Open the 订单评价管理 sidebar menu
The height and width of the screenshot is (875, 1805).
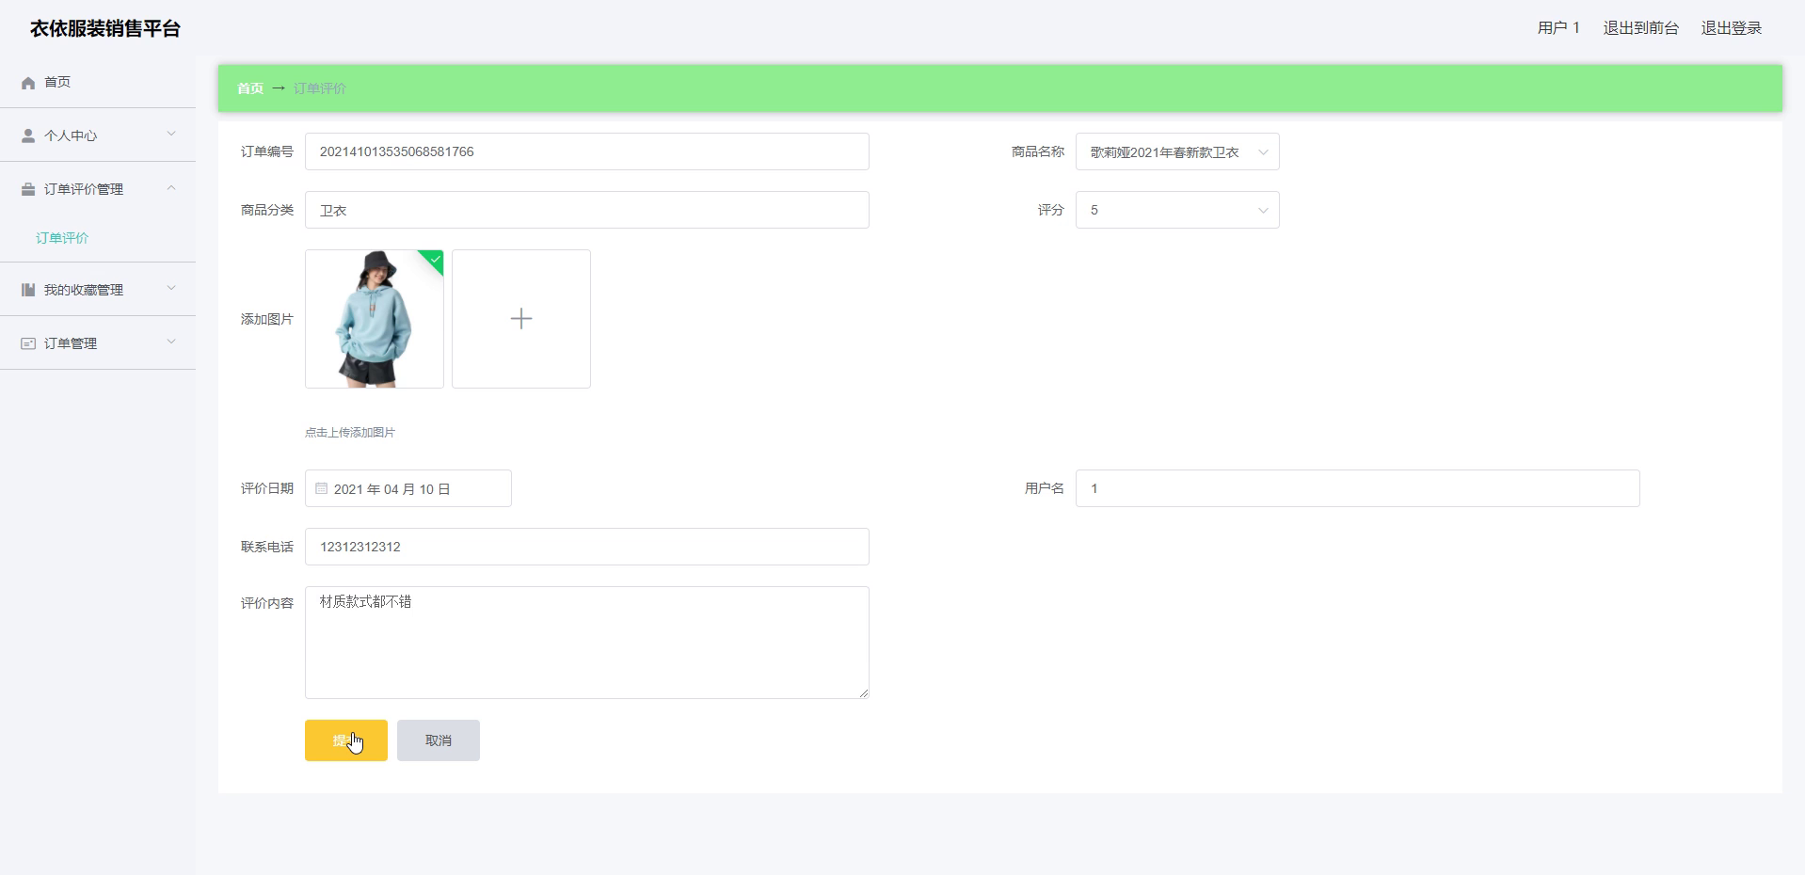tap(98, 189)
